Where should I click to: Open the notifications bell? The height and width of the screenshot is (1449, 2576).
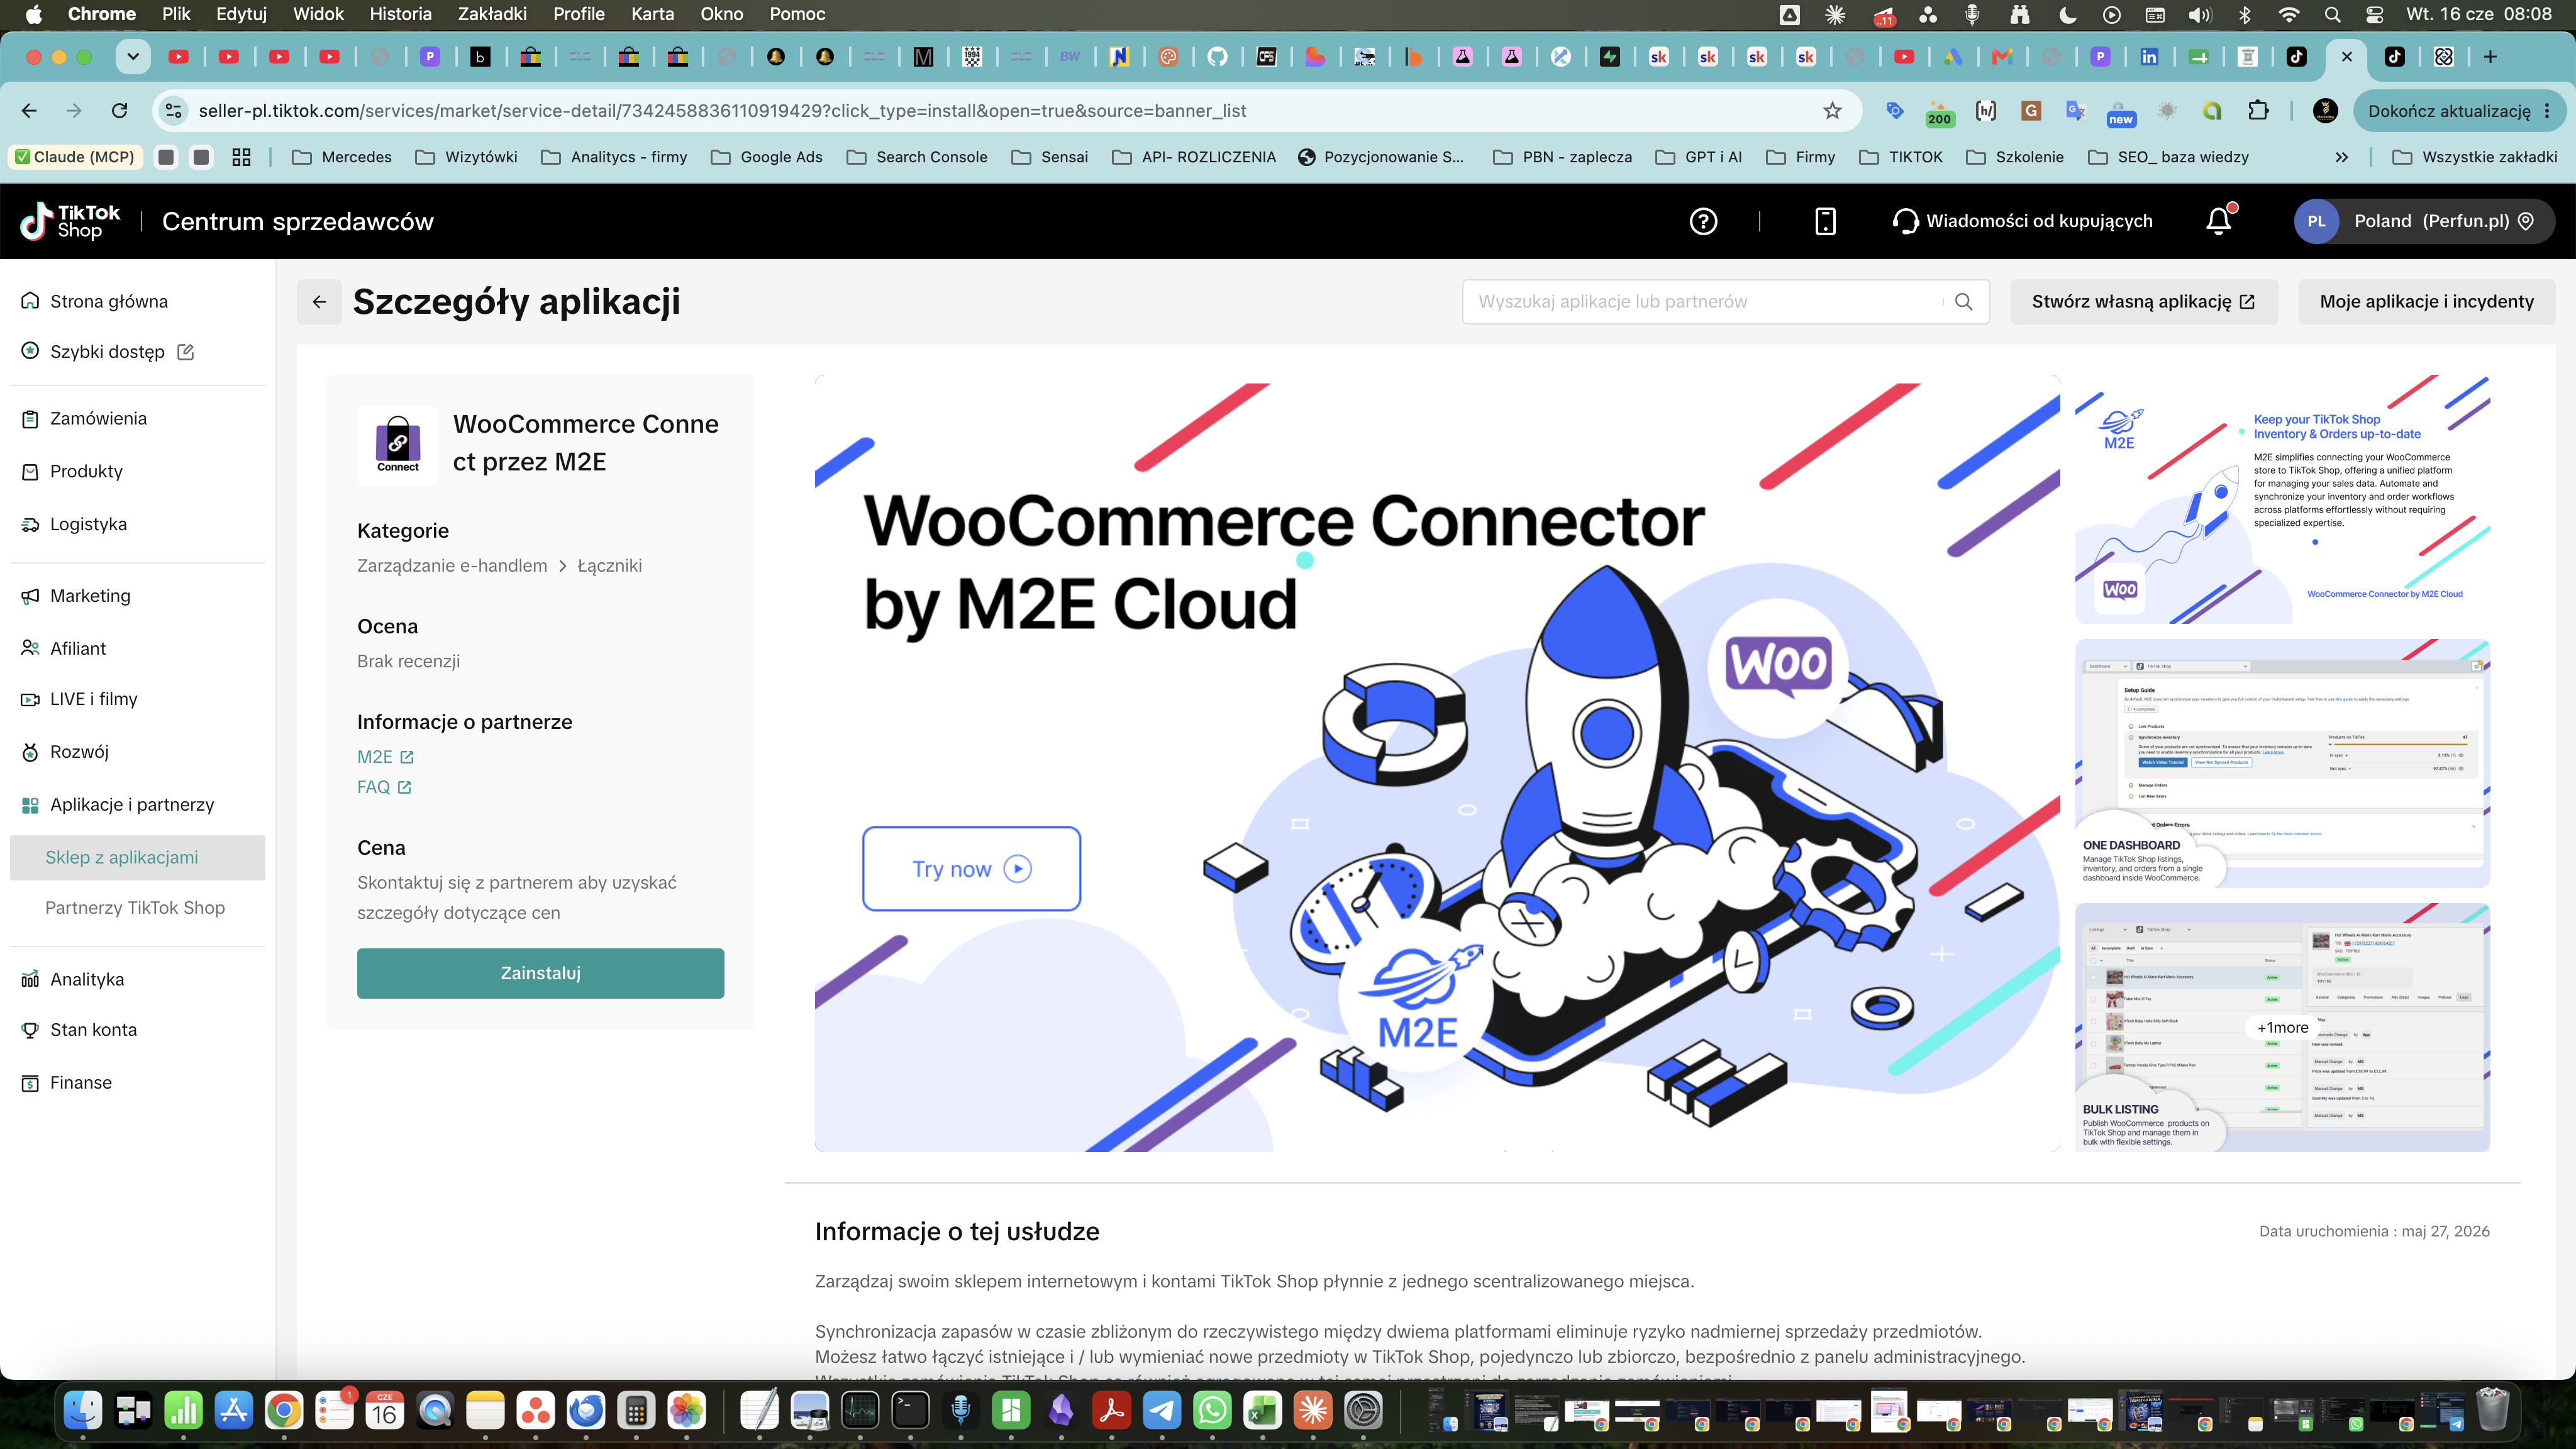[x=2218, y=221]
